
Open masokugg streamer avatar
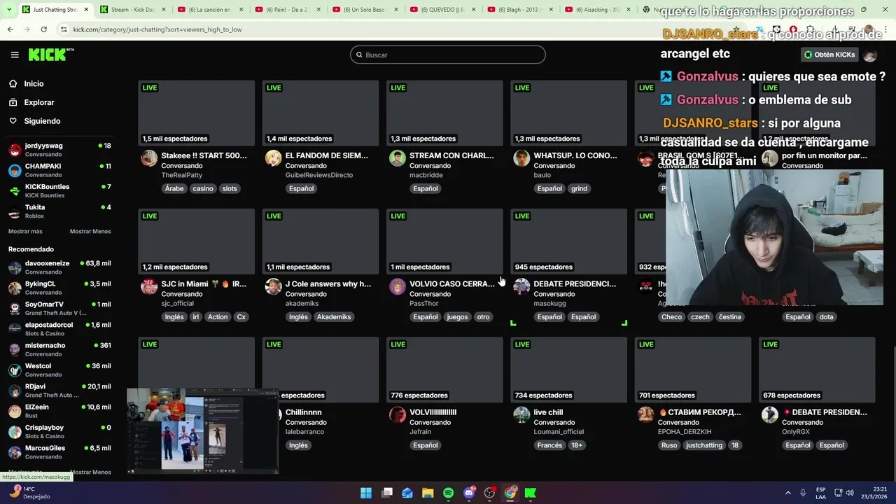pos(521,286)
